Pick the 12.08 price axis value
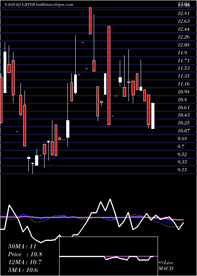 (184, 45)
